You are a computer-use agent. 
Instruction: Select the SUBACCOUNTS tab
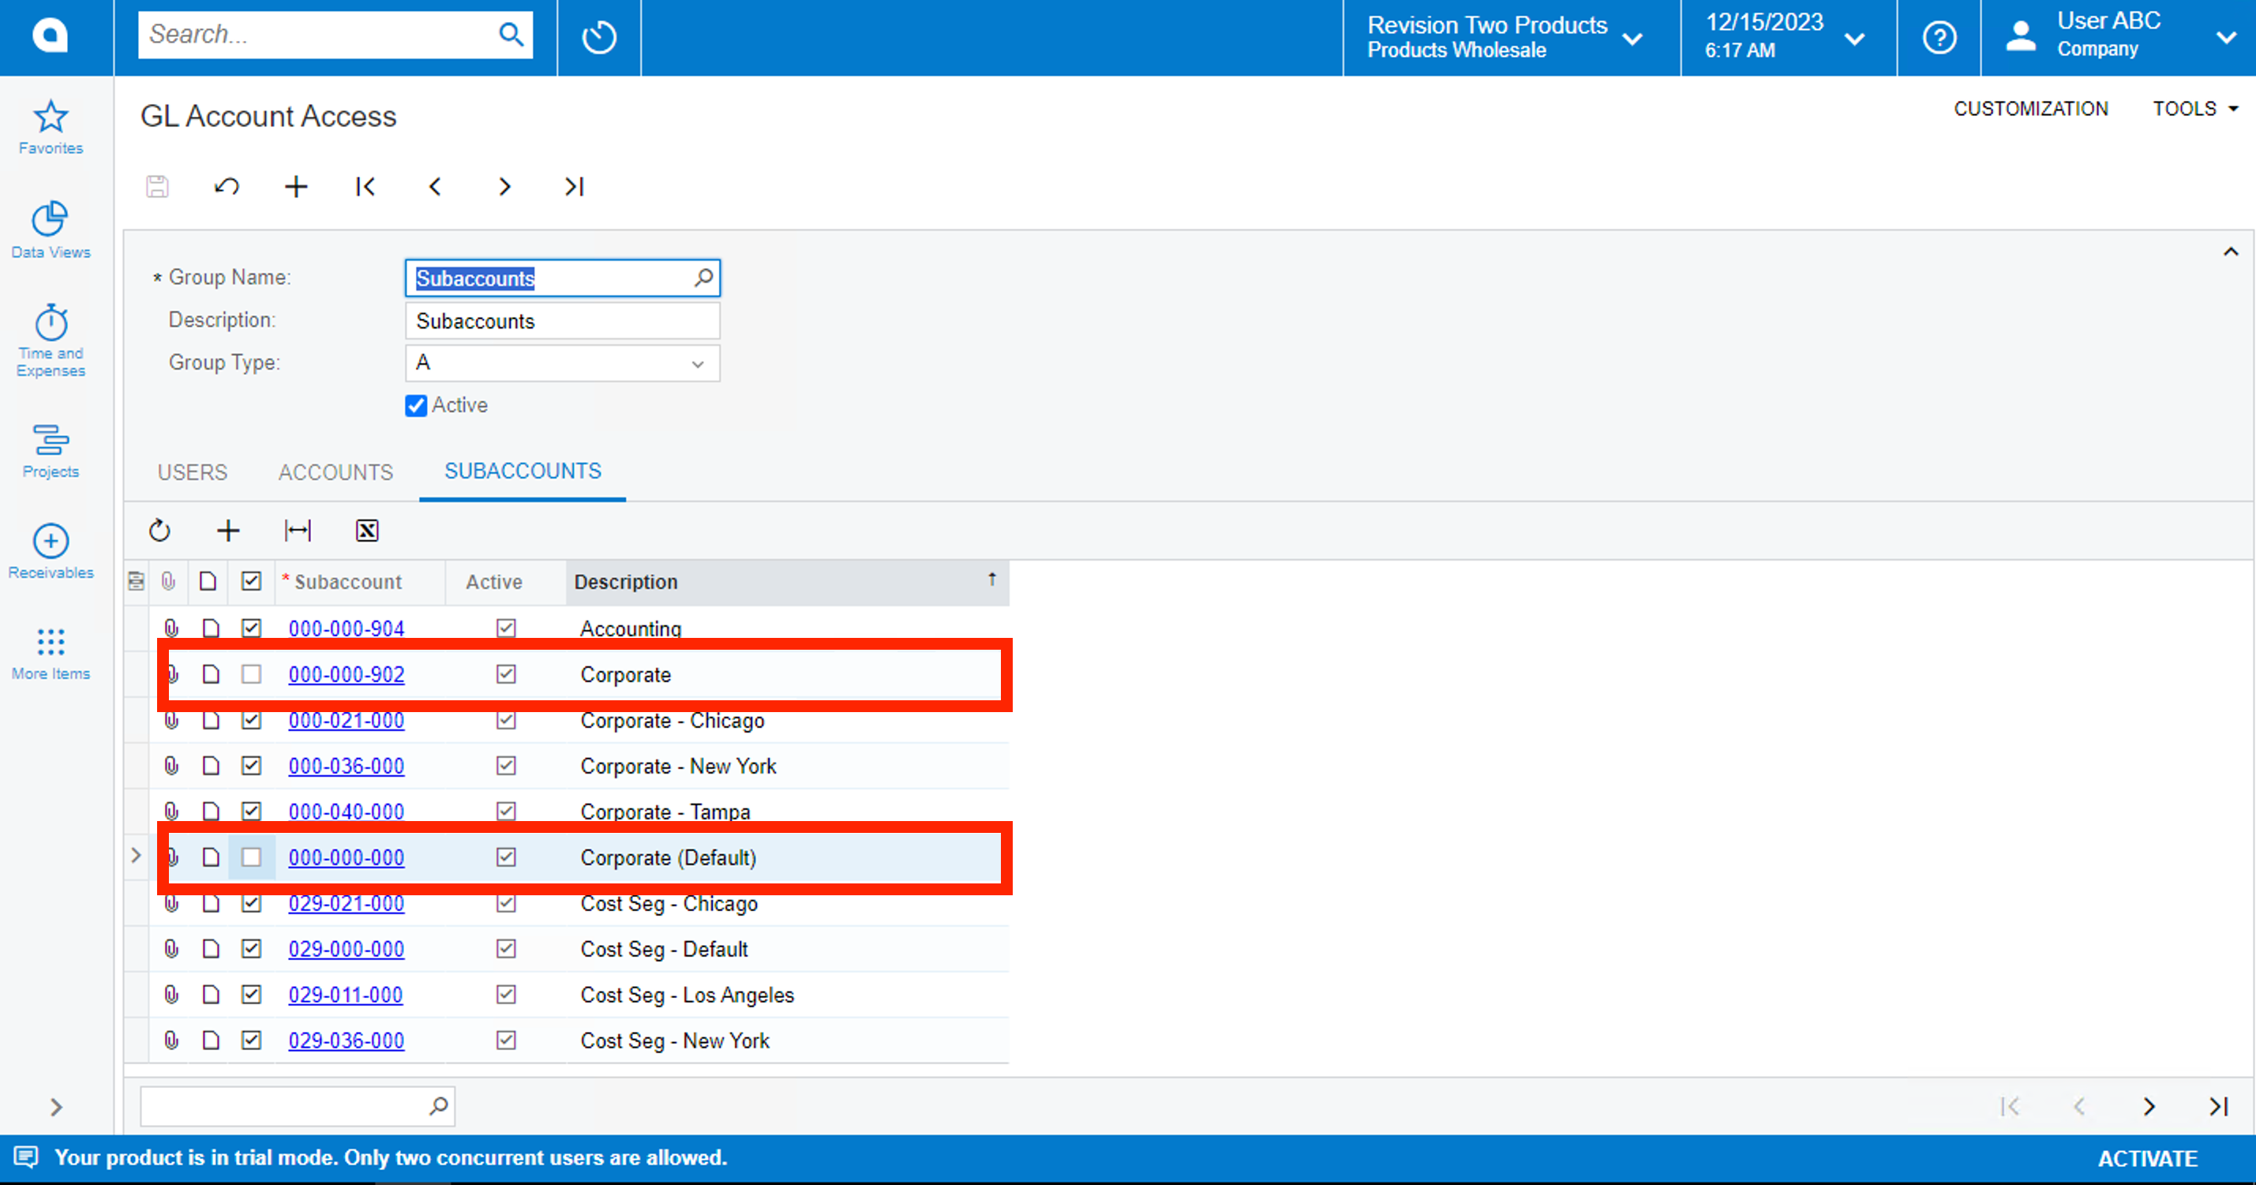(x=523, y=471)
